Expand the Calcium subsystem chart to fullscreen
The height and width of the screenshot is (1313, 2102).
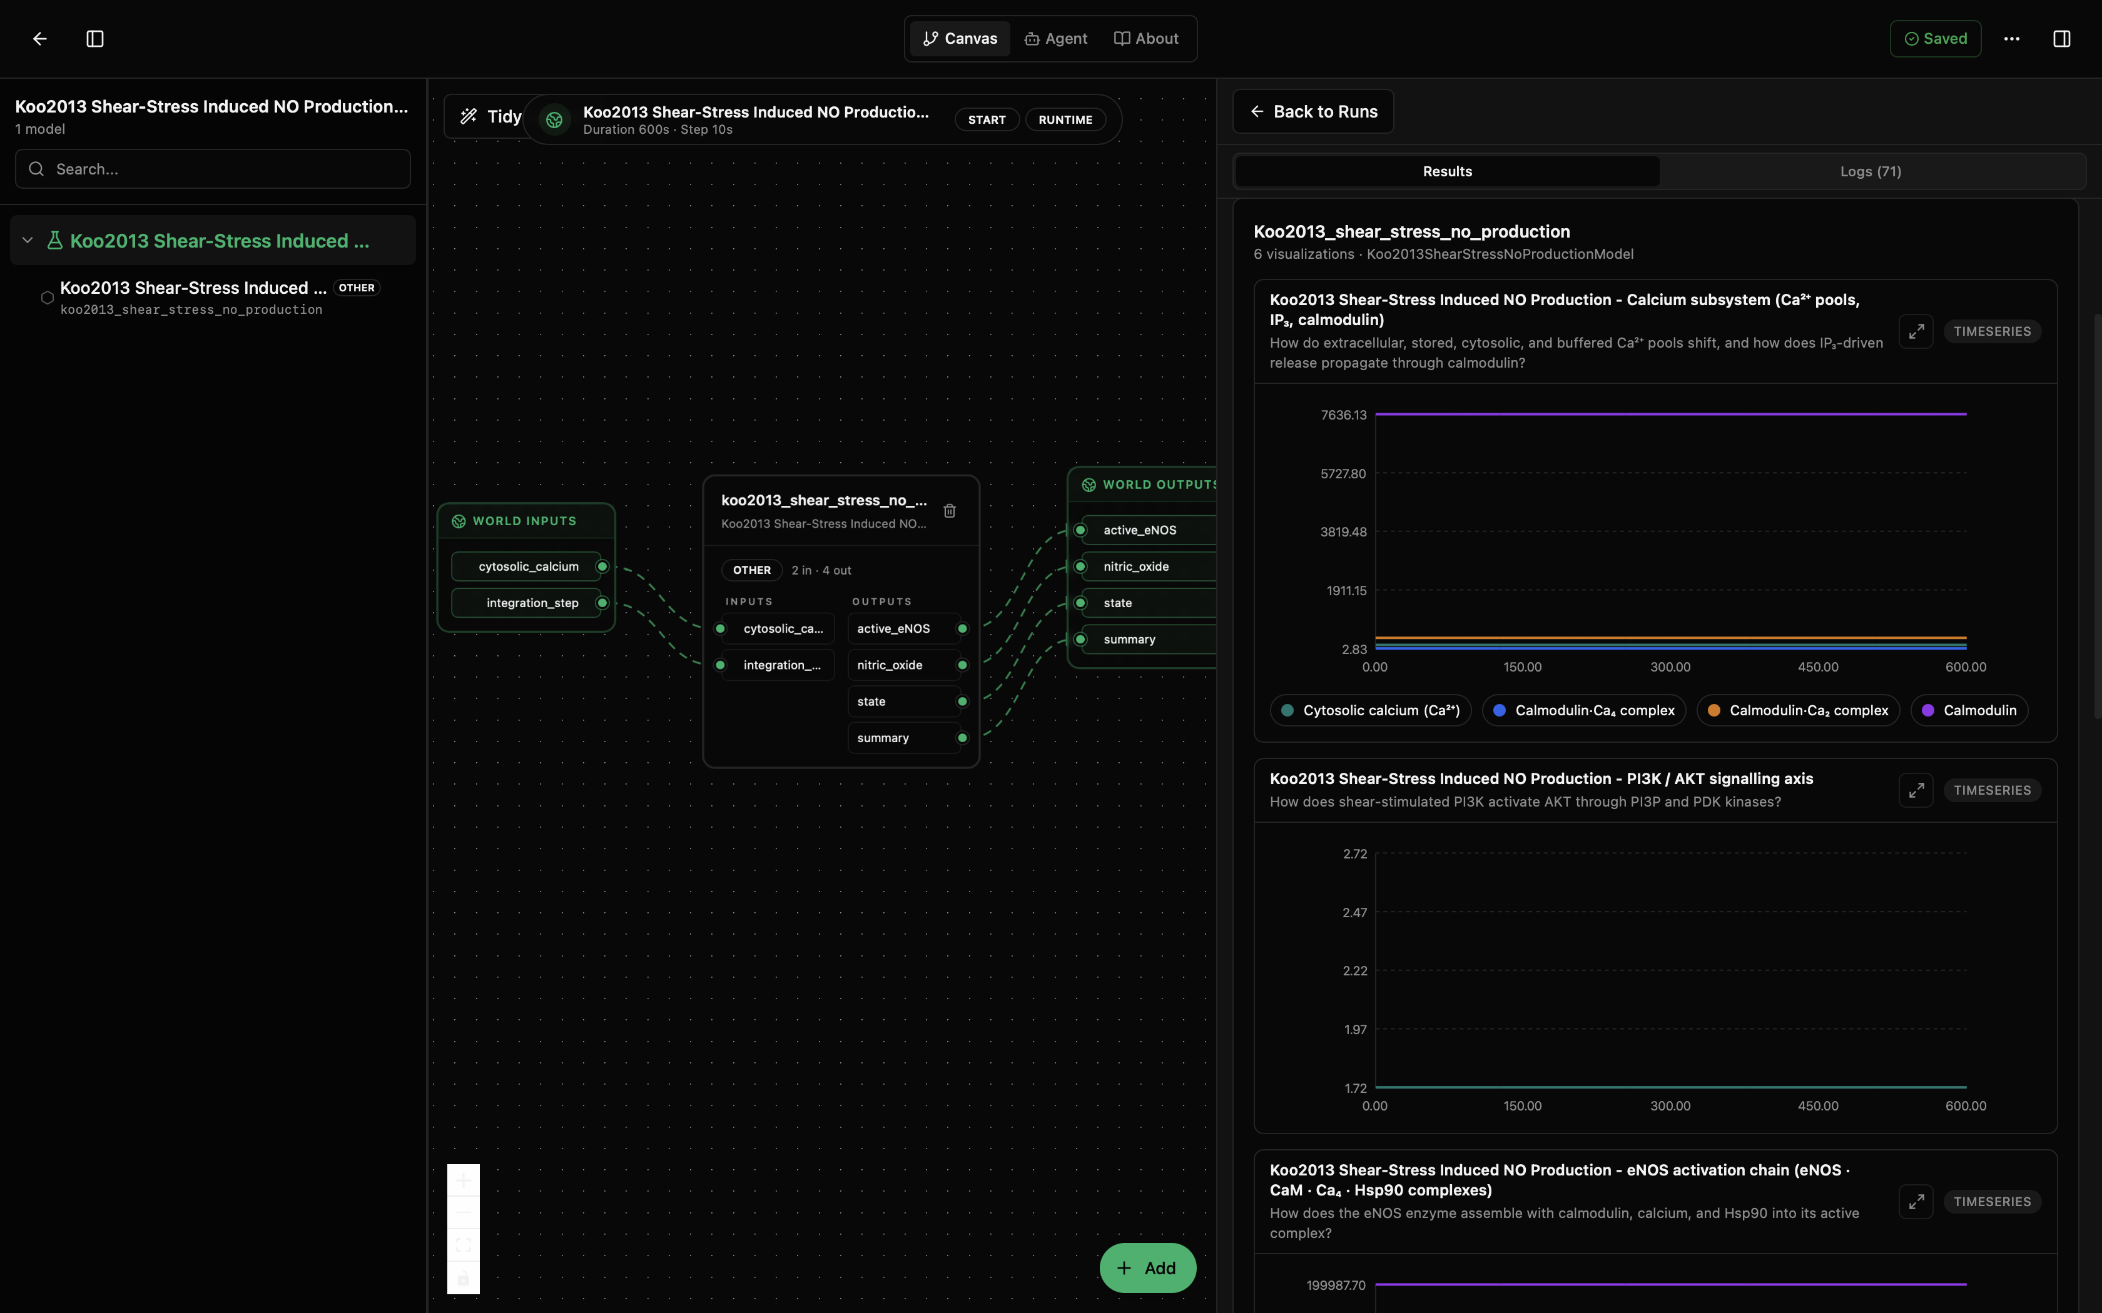[x=1915, y=331]
